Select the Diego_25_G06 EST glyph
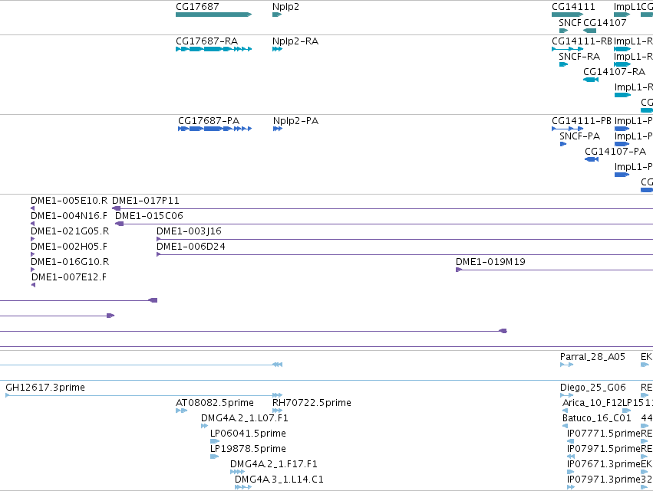This screenshot has width=653, height=491. click(566, 395)
